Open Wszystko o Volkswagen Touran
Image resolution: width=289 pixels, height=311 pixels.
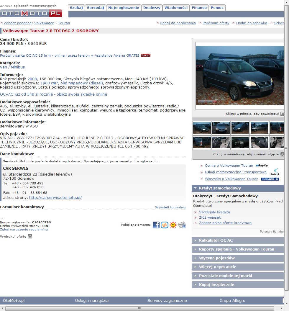coord(231,179)
